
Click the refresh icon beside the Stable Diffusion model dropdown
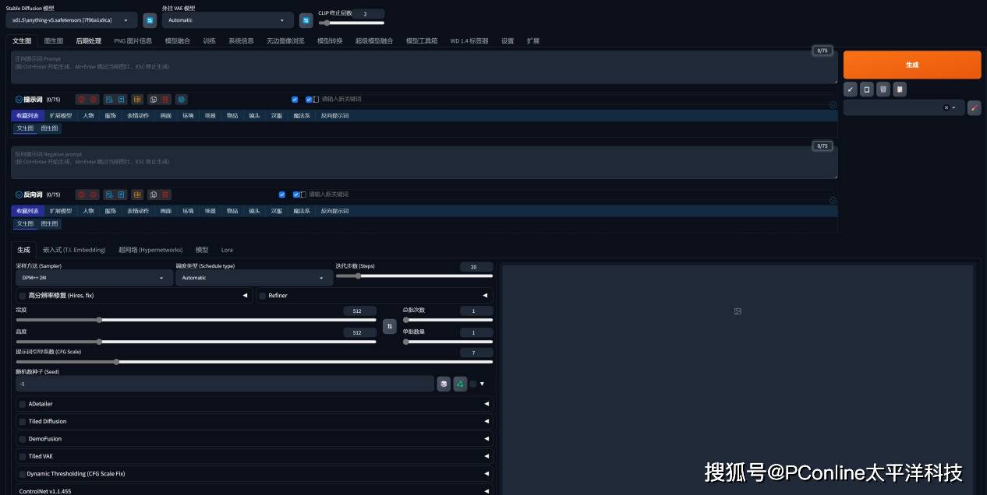point(150,20)
